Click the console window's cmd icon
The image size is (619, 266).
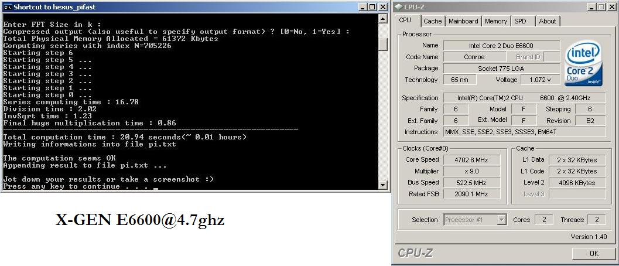click(x=7, y=7)
